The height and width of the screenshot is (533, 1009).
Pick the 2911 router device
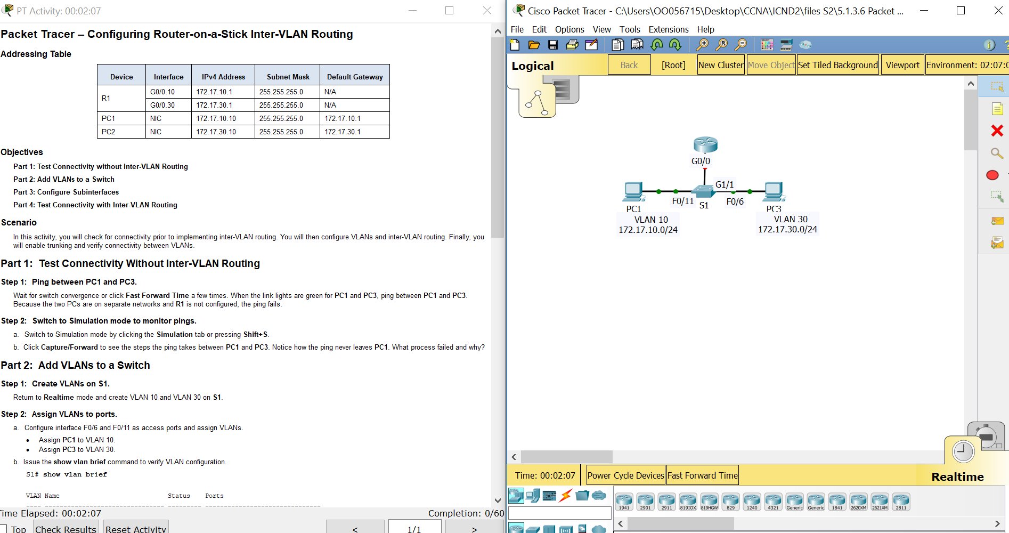666,502
